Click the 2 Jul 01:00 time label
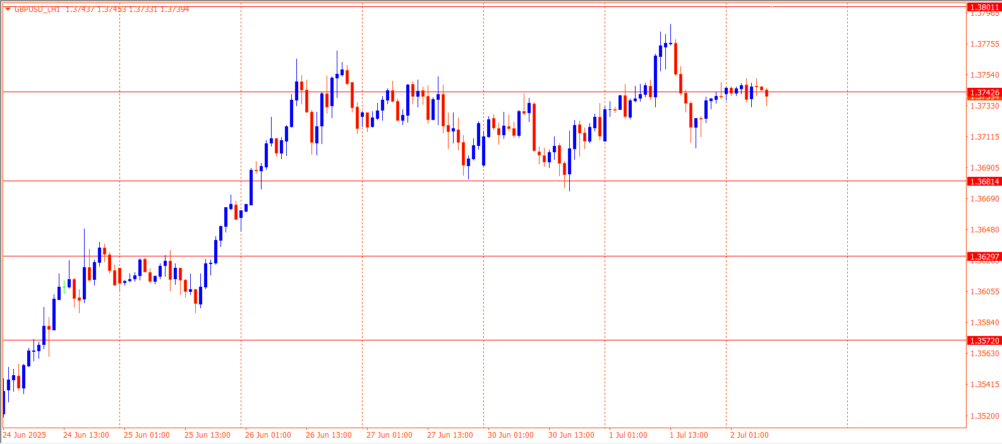1002x444 pixels. coord(749,435)
